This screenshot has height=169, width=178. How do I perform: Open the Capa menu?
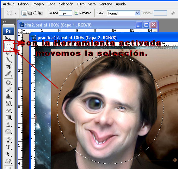click(52, 4)
